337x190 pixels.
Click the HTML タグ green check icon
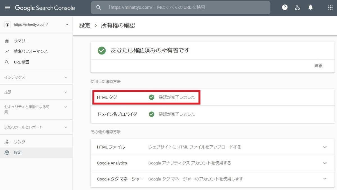tap(152, 97)
